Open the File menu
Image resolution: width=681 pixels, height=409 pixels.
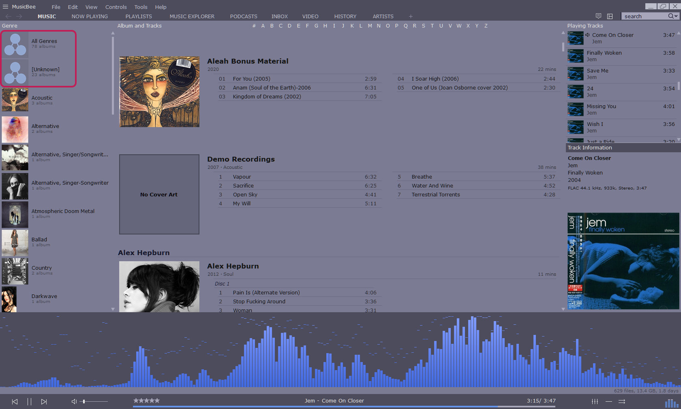click(x=56, y=7)
